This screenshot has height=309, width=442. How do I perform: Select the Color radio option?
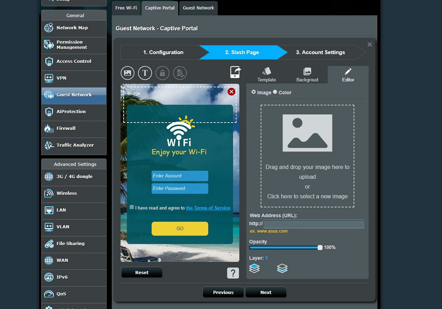click(275, 92)
